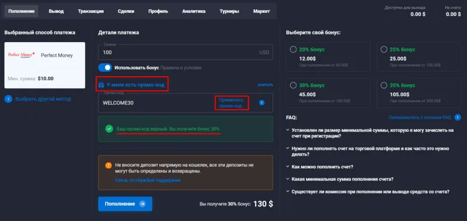
Task: Choose another payment method link
Action: (x=43, y=99)
